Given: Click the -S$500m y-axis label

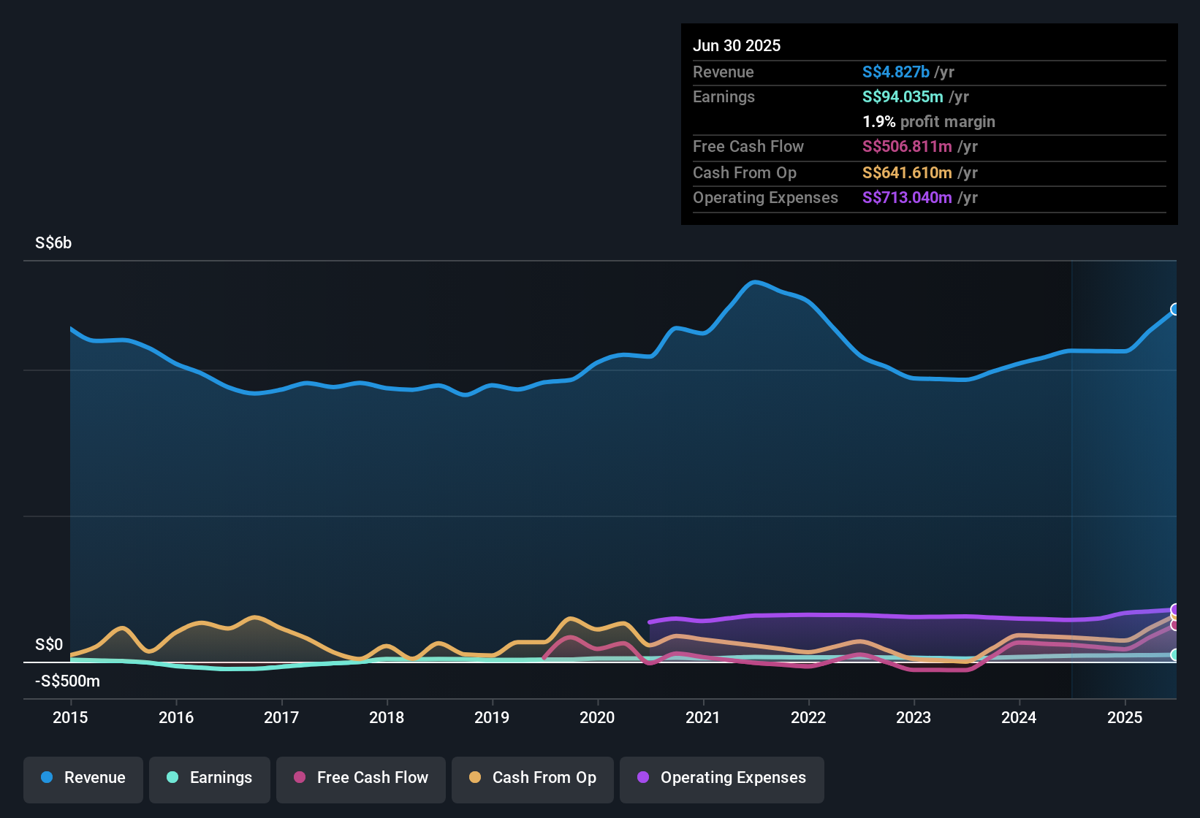Looking at the screenshot, I should click(67, 681).
